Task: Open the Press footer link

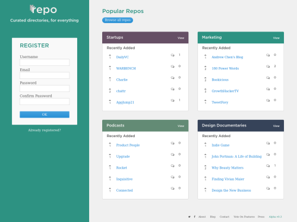Action: pyautogui.click(x=261, y=217)
